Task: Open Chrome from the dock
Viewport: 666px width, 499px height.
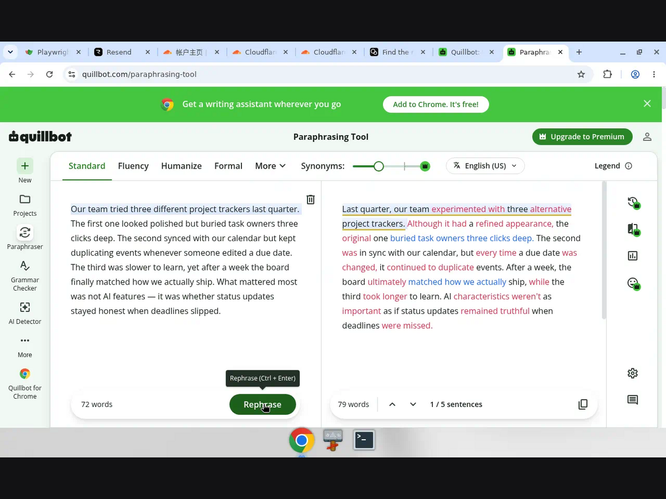Action: coord(302,441)
